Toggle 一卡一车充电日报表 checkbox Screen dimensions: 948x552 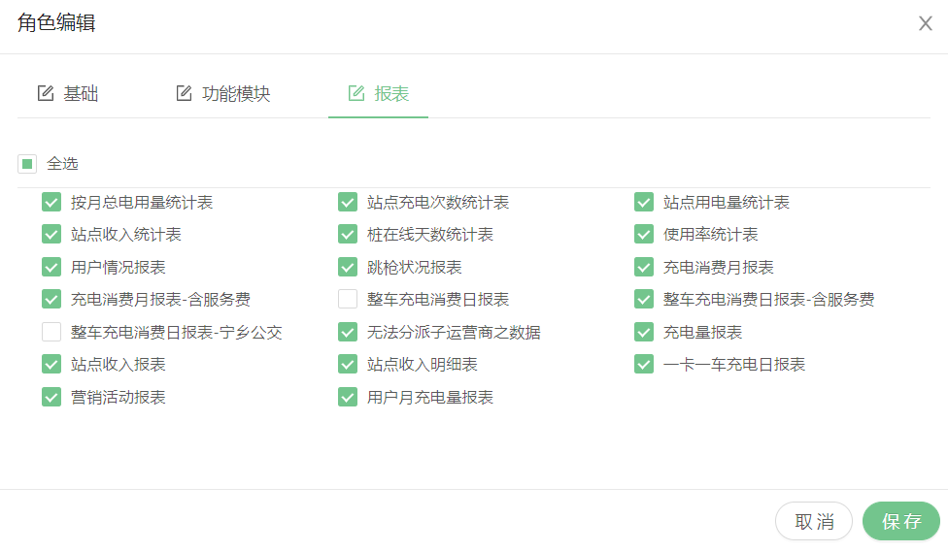coord(644,365)
